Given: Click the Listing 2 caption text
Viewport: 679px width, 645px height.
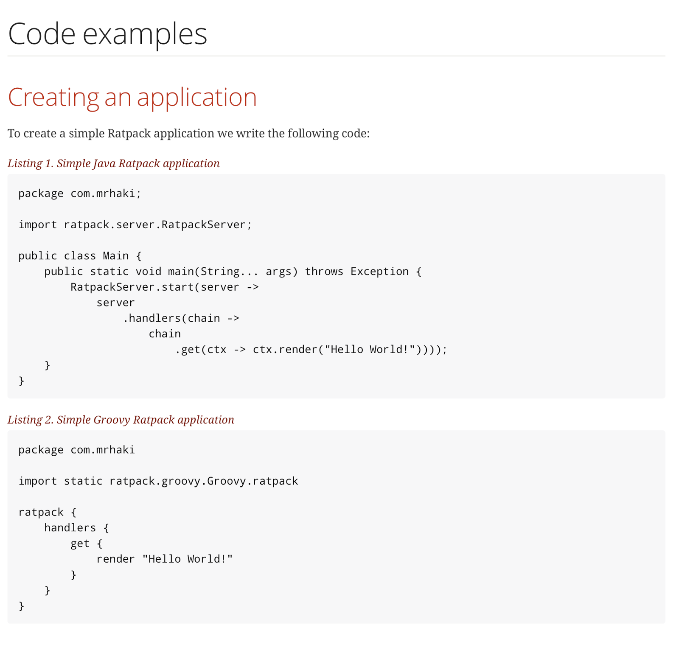Looking at the screenshot, I should [x=120, y=420].
